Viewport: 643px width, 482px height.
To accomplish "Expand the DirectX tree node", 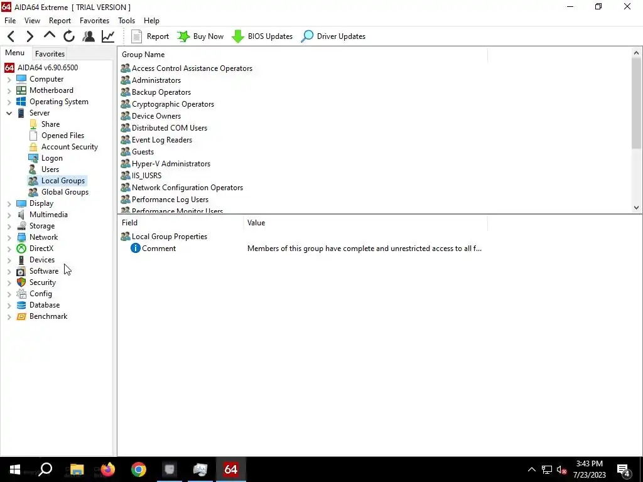I will coord(9,249).
